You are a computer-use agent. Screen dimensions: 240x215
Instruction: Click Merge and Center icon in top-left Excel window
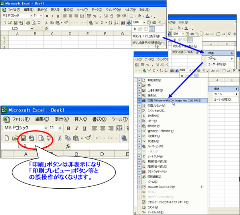coord(82,16)
